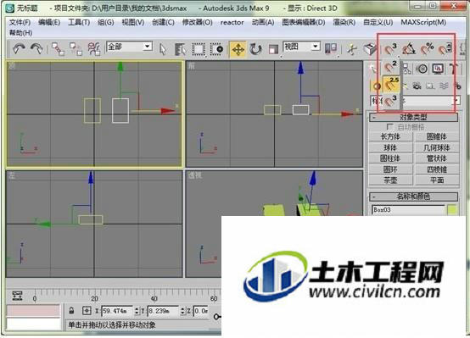The width and height of the screenshot is (470, 338).
Task: Toggle the 3D Snaps magnet in toolbar
Action: 390,49
